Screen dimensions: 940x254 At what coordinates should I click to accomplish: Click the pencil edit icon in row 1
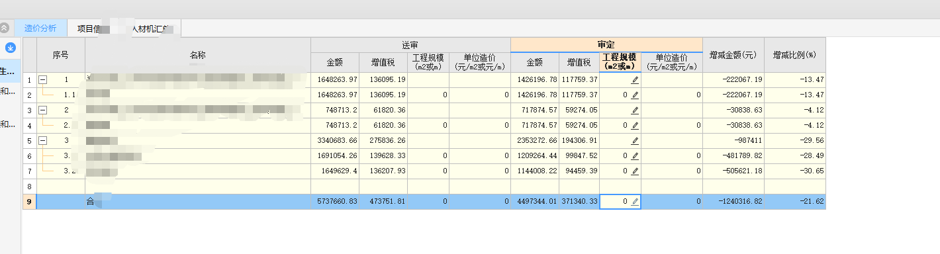[635, 79]
